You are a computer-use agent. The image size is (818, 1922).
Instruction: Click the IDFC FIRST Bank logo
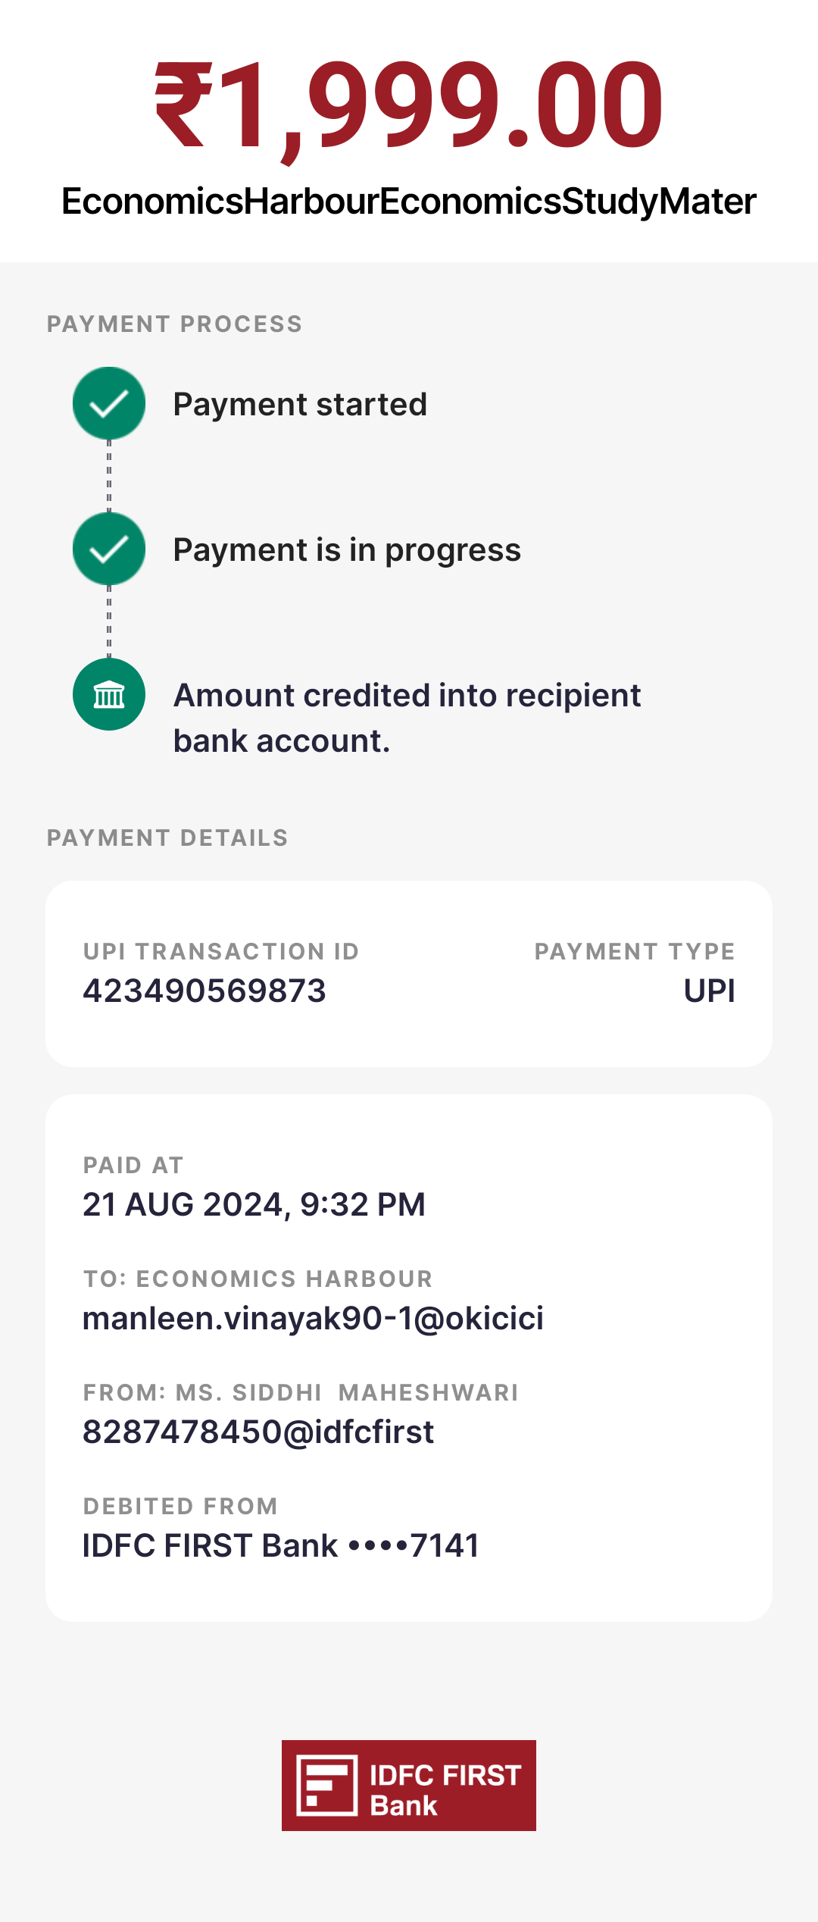tap(409, 1786)
